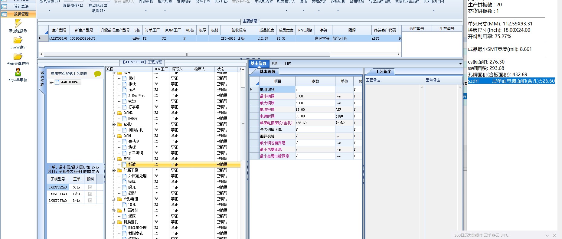The width and height of the screenshot is (562, 239).
Task: Click the 除胶2 document icon
Action: point(124,119)
